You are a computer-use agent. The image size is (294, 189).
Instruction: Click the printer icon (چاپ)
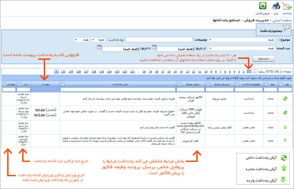[x=276, y=6]
